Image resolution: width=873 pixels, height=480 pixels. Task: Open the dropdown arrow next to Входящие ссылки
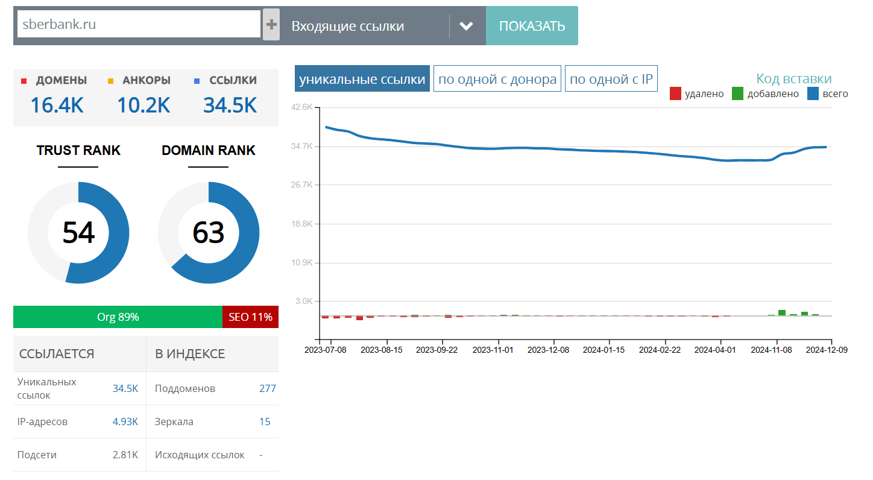466,26
